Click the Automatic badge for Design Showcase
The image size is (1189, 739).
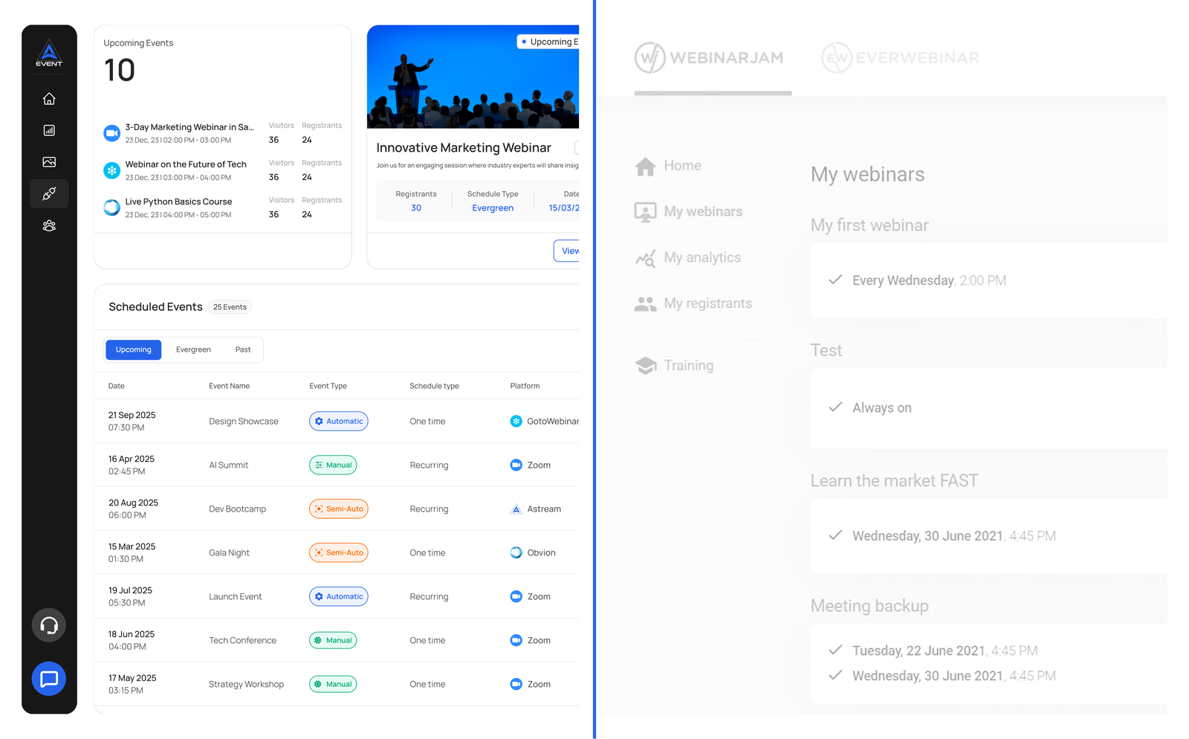pyautogui.click(x=339, y=421)
